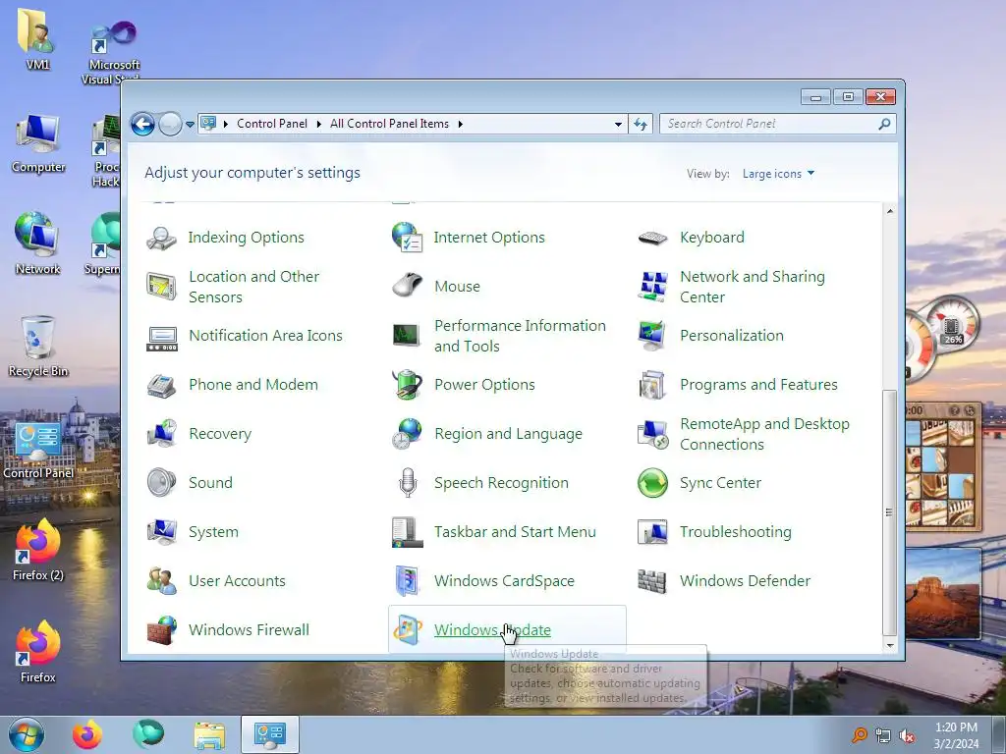The height and width of the screenshot is (754, 1006).
Task: Click the Personalization icon
Action: pyautogui.click(x=653, y=336)
